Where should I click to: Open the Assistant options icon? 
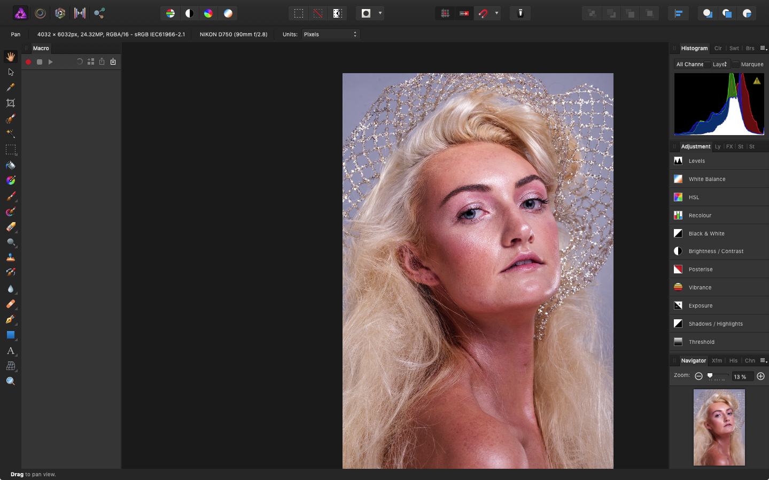pos(521,13)
